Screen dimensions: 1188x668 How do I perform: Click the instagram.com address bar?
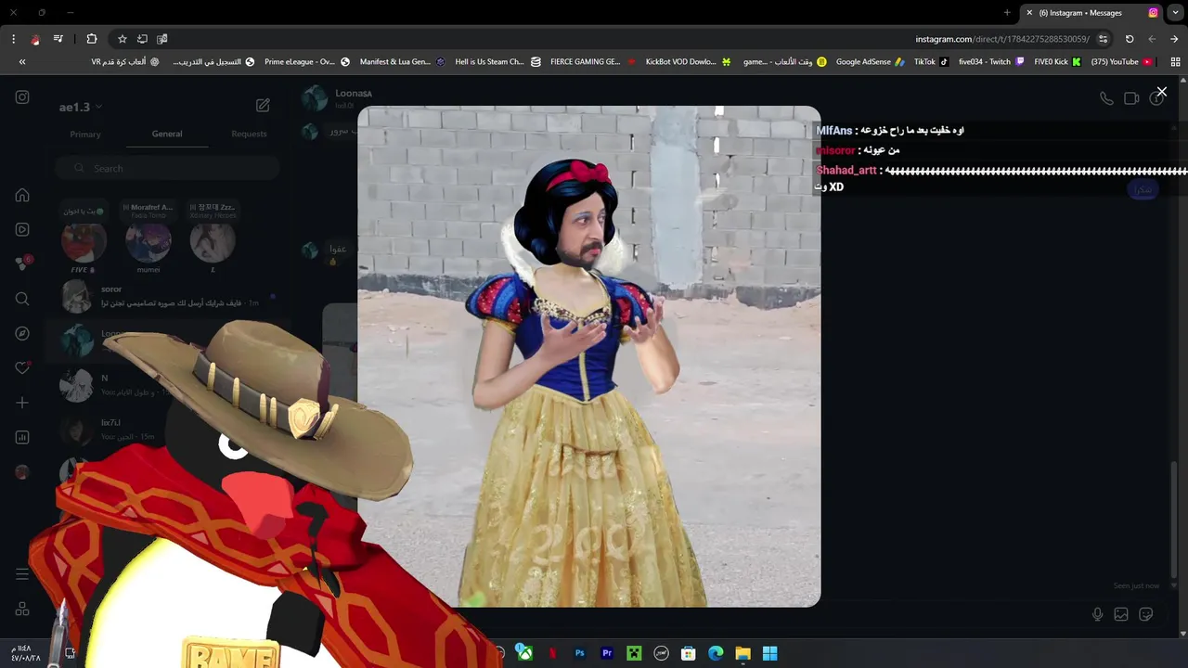1001,39
